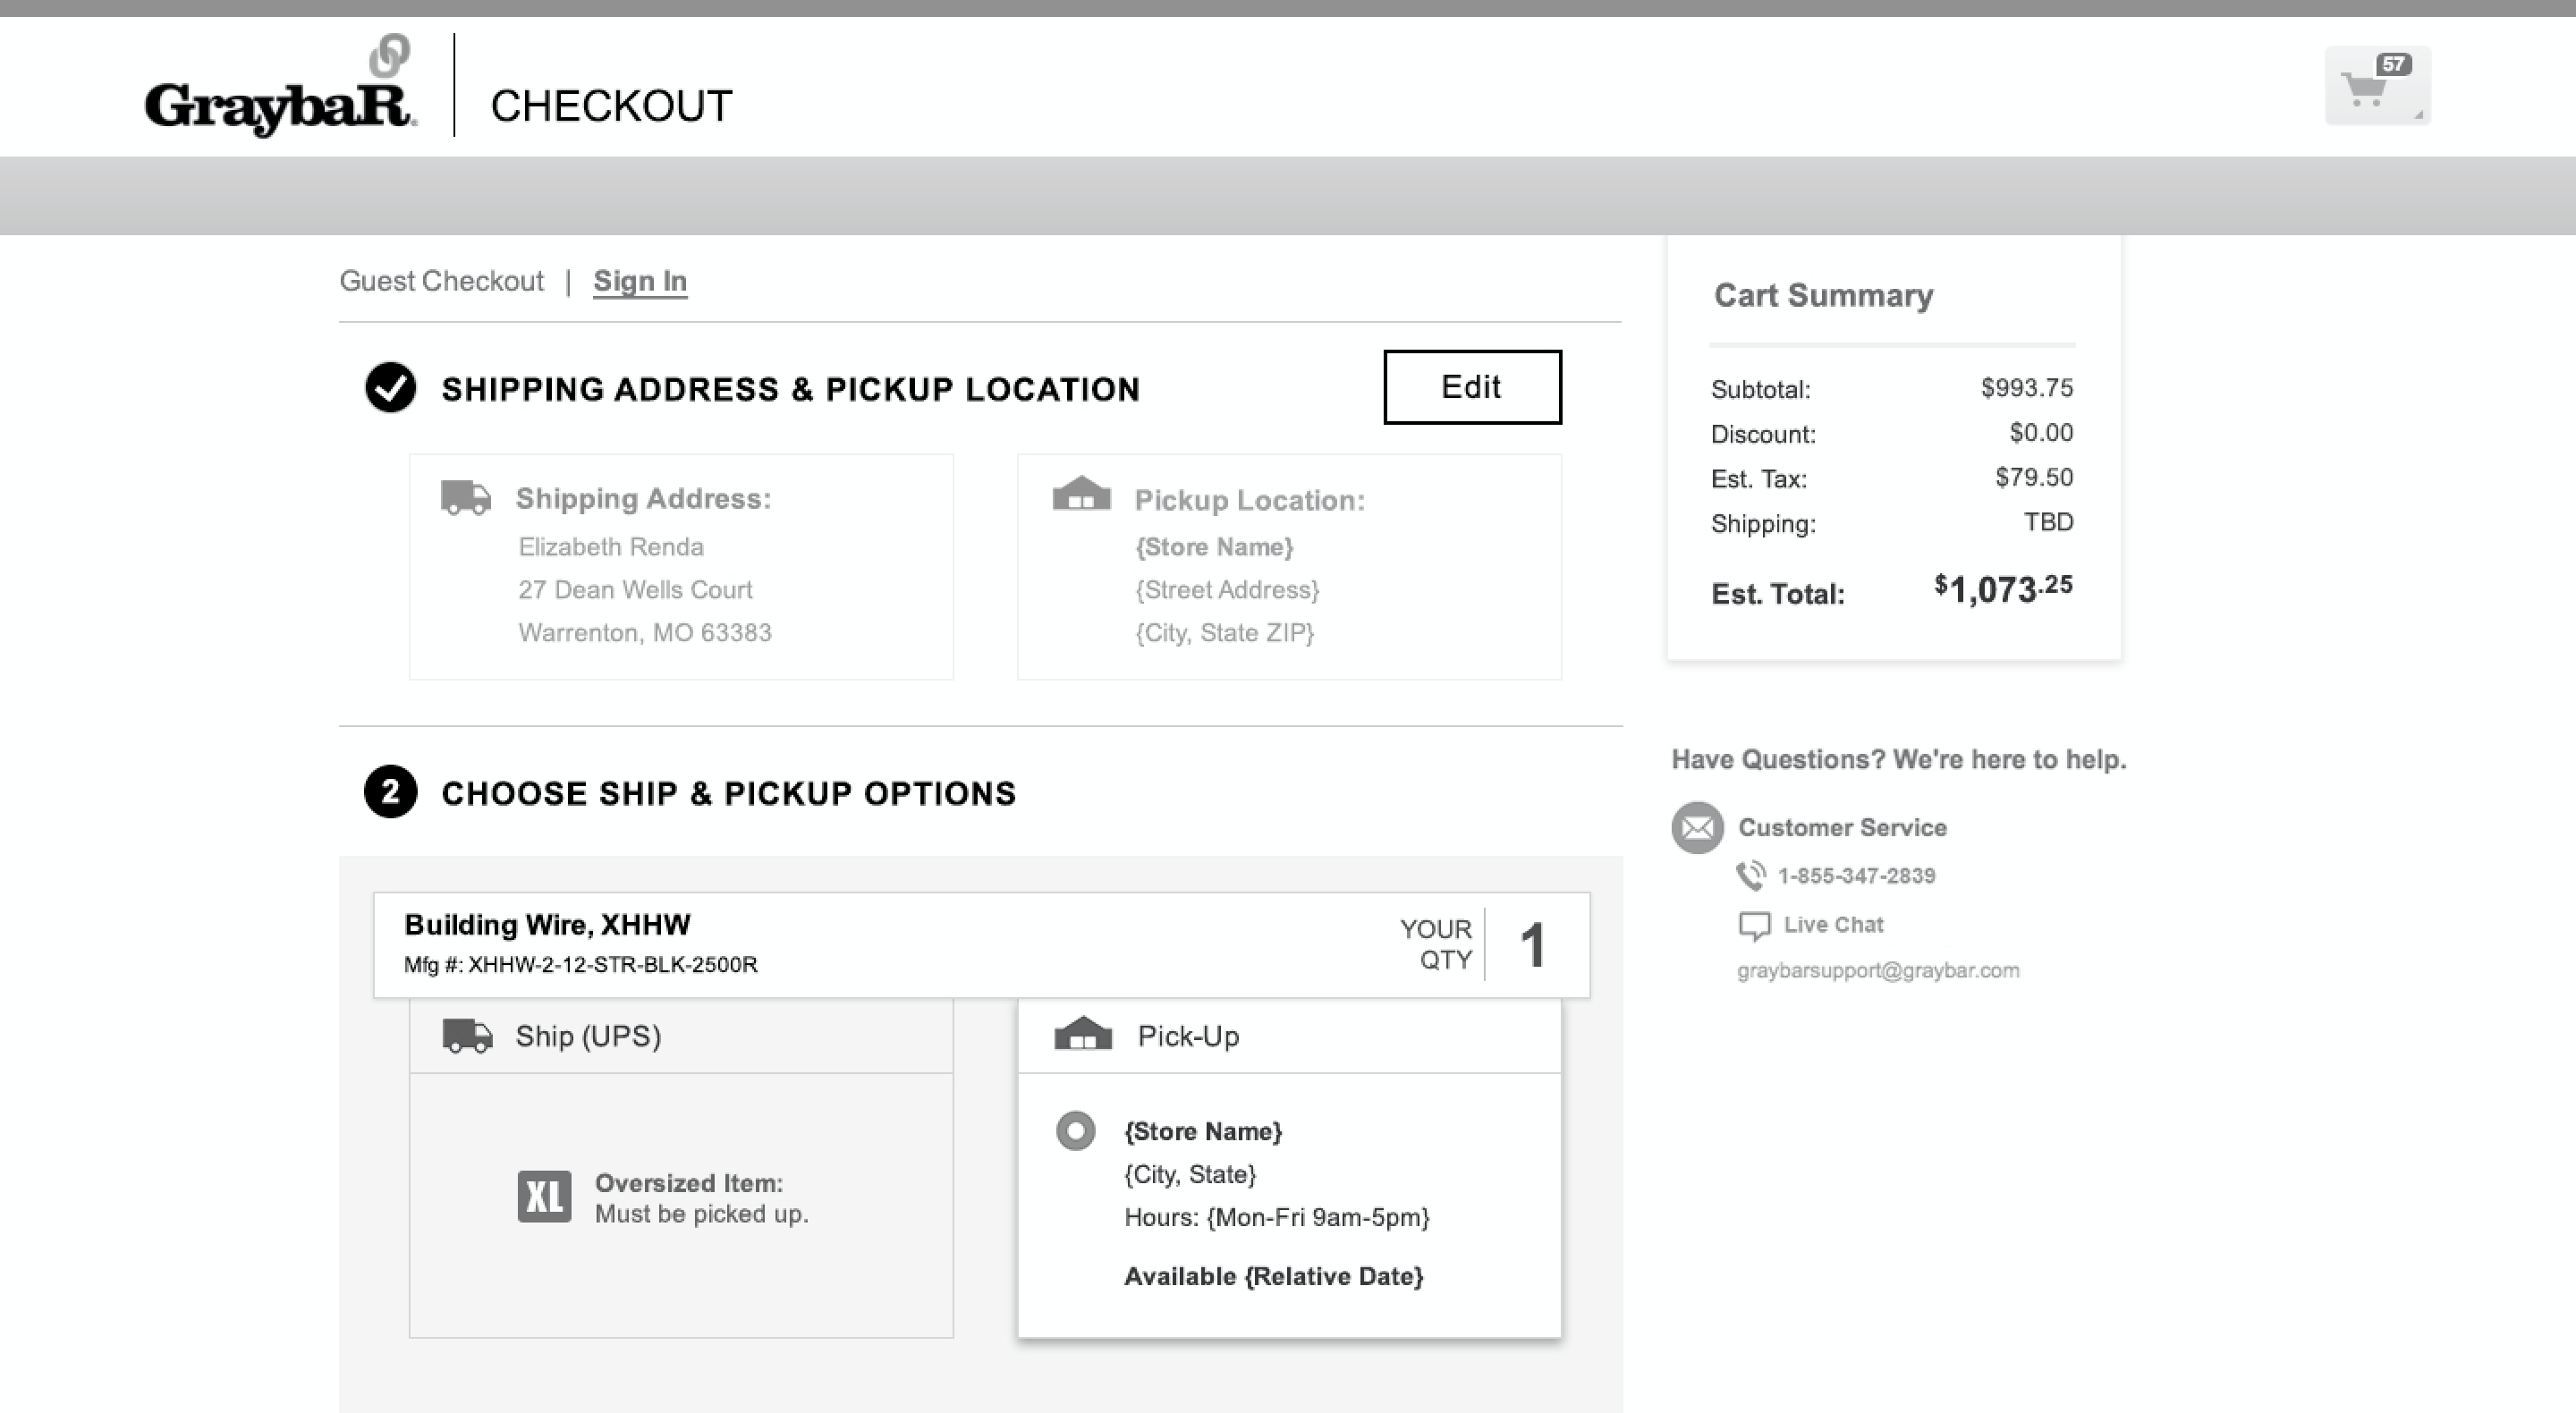Click the Pick-Up store icon
The width and height of the screenshot is (2576, 1413).
click(1085, 1033)
